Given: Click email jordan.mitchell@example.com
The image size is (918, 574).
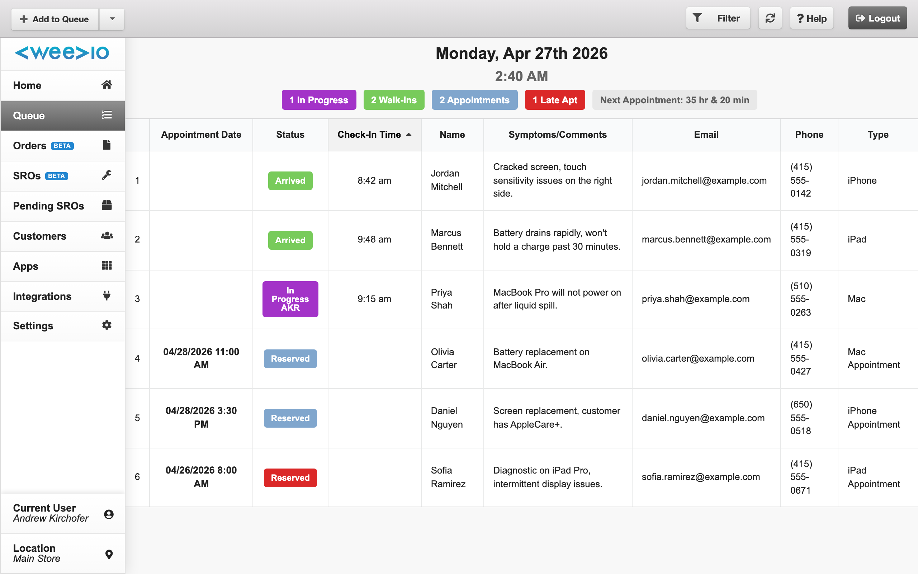Looking at the screenshot, I should pyautogui.click(x=704, y=181).
